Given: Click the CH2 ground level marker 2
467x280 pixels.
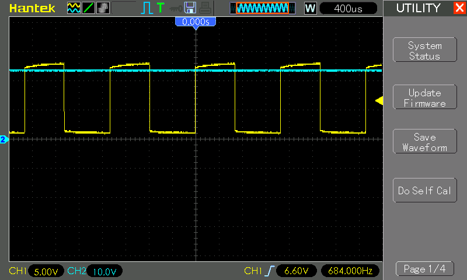Looking at the screenshot, I should click(4, 139).
